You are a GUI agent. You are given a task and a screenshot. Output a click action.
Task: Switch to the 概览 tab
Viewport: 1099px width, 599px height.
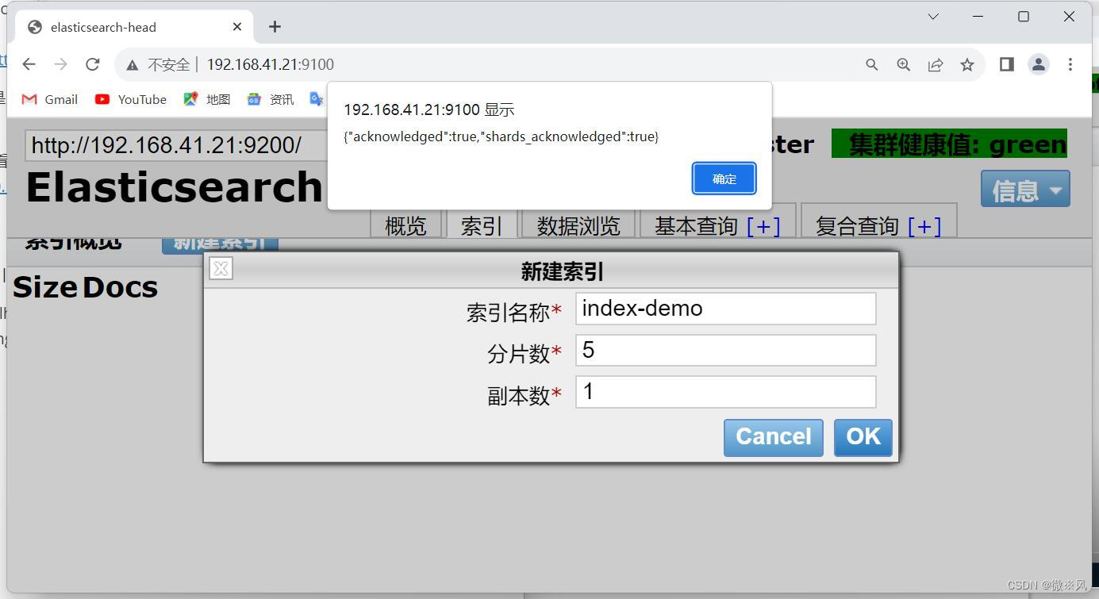pyautogui.click(x=405, y=225)
